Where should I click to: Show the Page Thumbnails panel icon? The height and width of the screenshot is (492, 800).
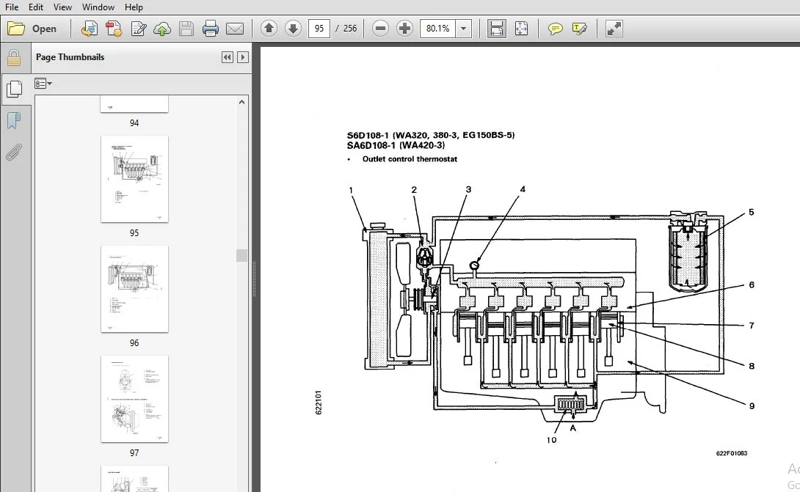[14, 89]
